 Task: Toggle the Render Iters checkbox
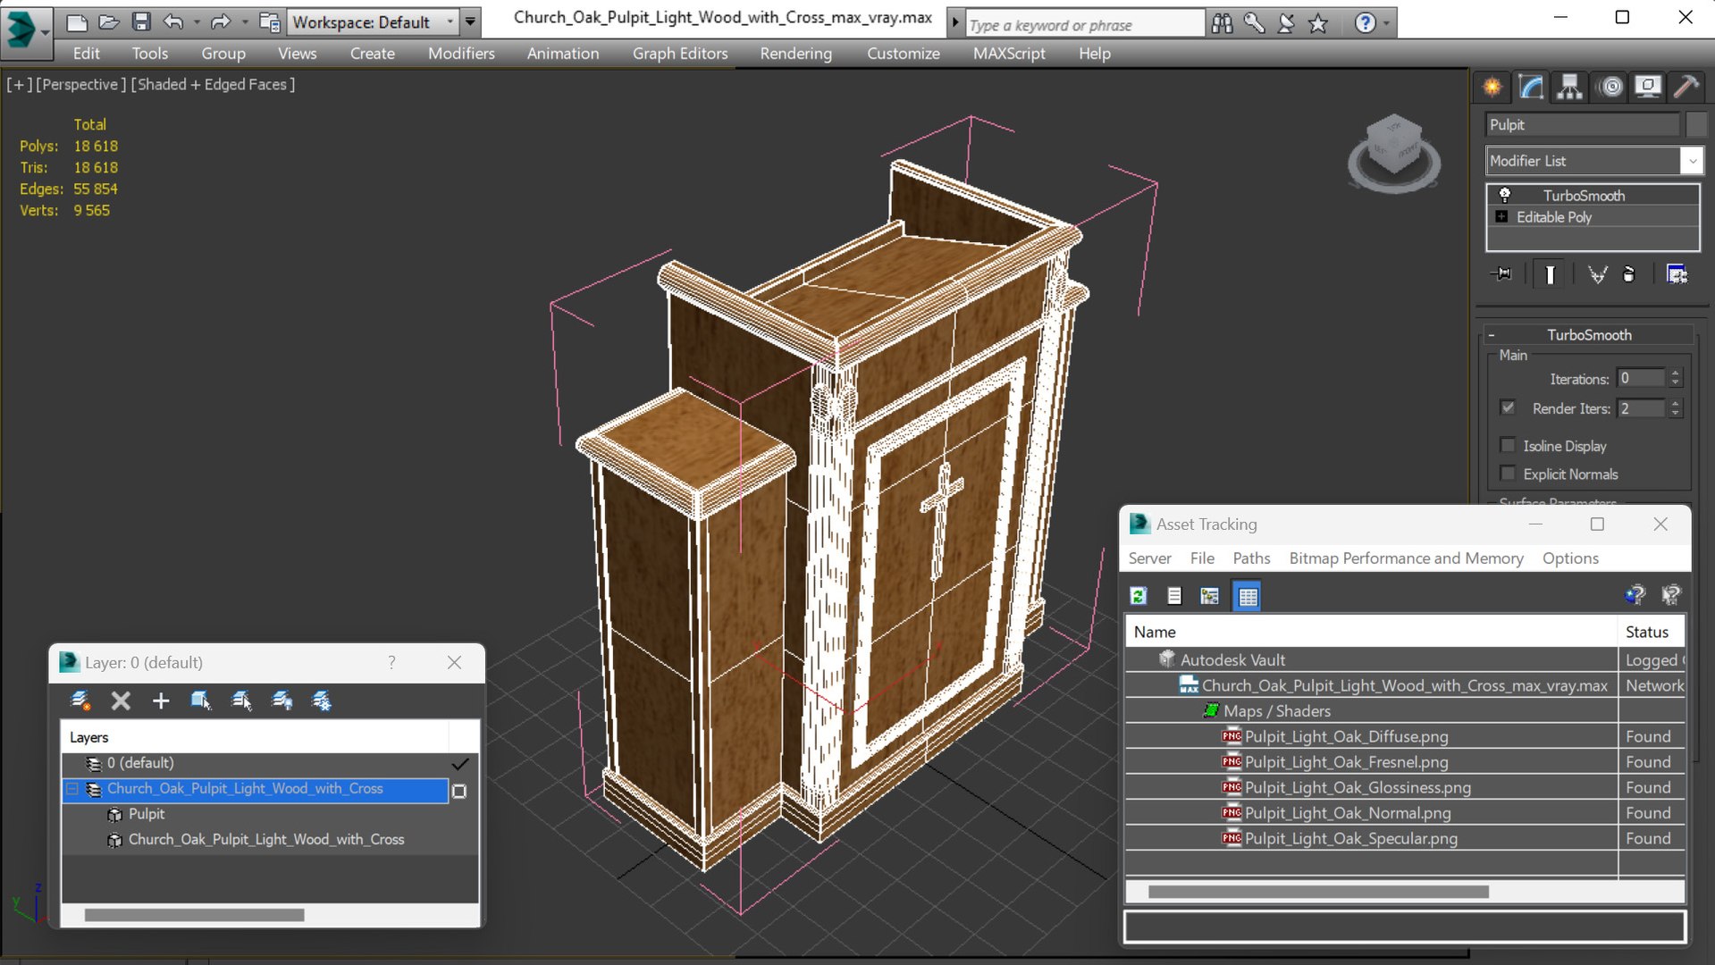pyautogui.click(x=1508, y=407)
